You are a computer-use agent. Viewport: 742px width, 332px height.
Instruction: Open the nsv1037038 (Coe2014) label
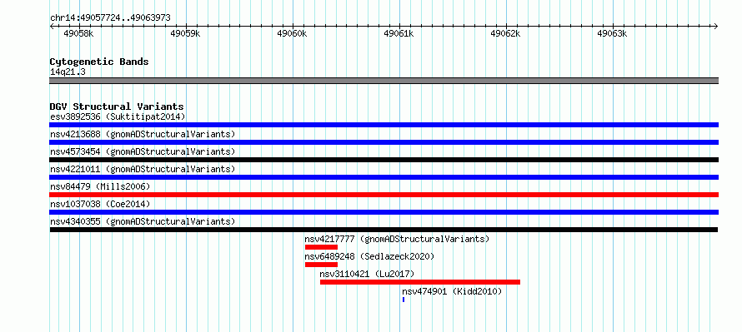[100, 205]
